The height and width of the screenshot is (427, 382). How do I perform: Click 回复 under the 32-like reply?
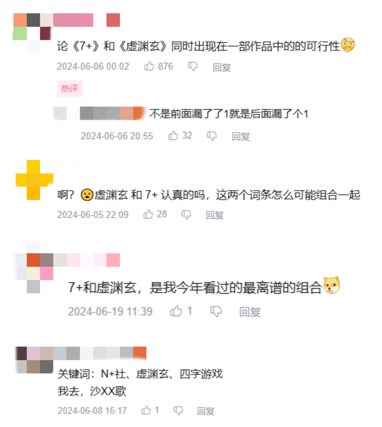click(x=241, y=136)
